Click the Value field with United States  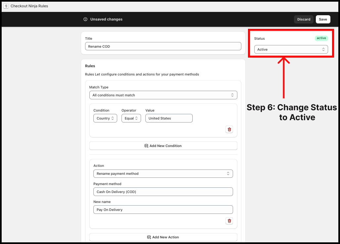tap(169, 118)
